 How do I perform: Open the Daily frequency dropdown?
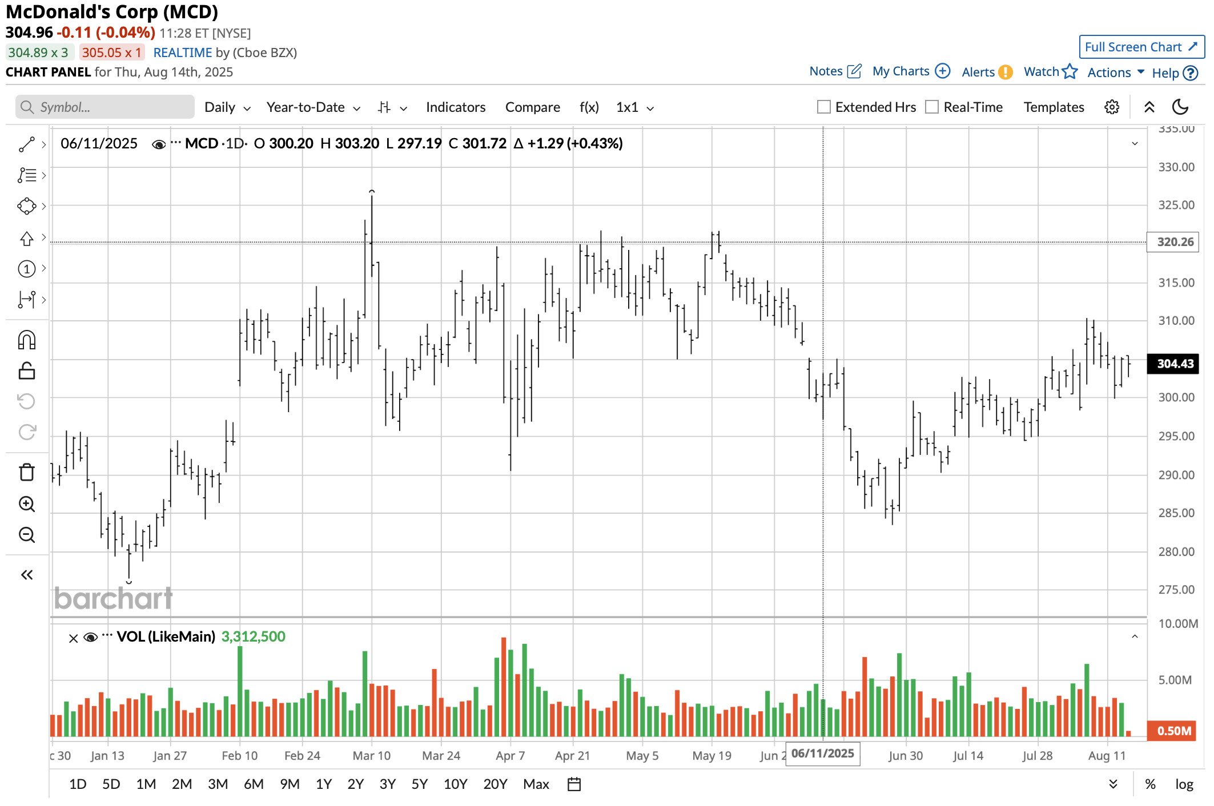tap(227, 107)
